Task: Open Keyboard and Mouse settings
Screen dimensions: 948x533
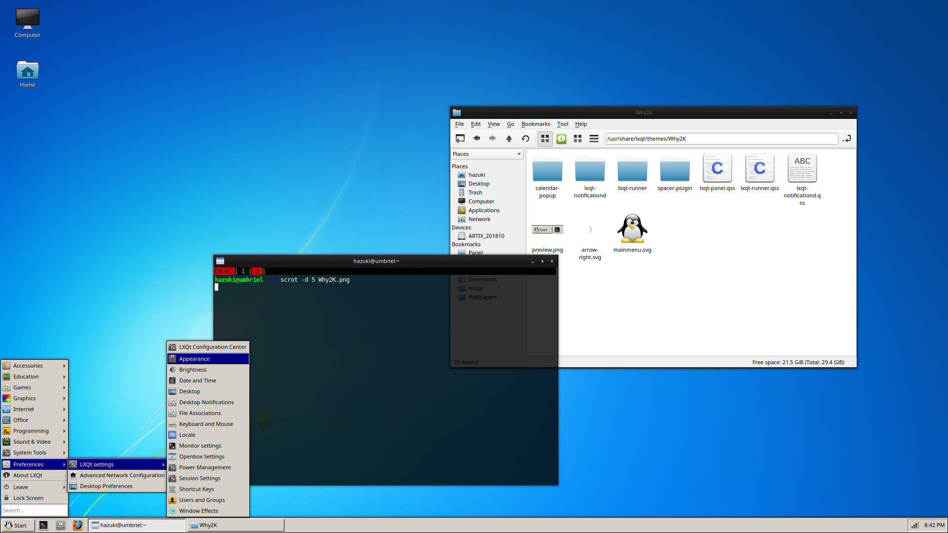Action: point(208,424)
